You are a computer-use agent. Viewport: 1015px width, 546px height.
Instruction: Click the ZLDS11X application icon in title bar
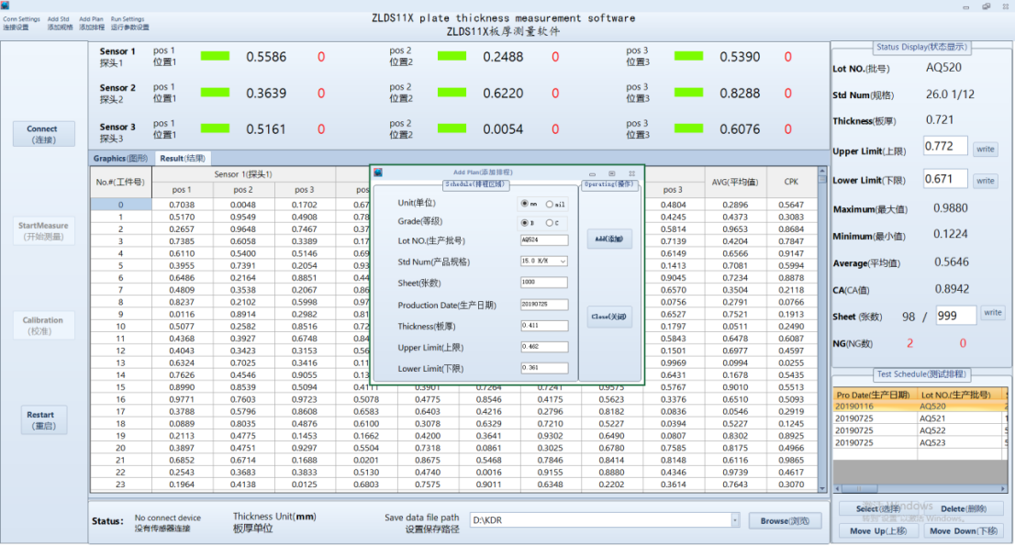click(5, 6)
